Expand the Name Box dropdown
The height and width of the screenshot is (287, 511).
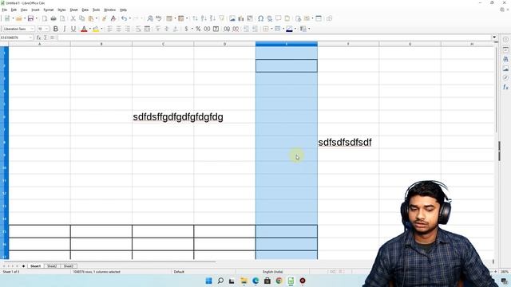(x=30, y=37)
